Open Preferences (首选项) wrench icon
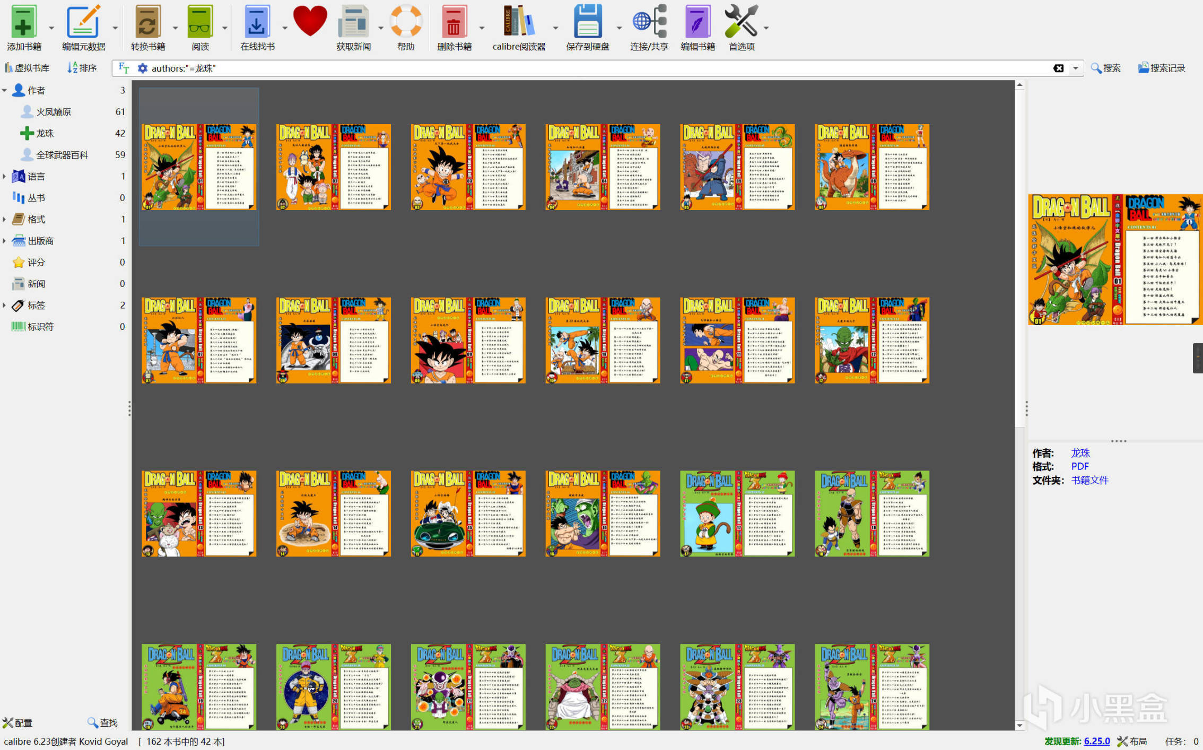 pos(740,22)
